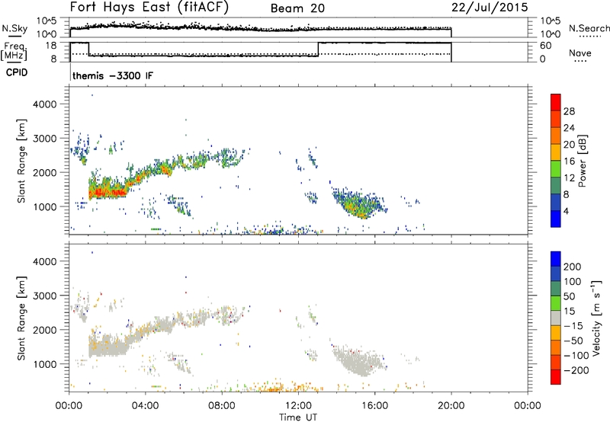Click the "Nave" legend label
This screenshot has width=610, height=422.
(579, 53)
